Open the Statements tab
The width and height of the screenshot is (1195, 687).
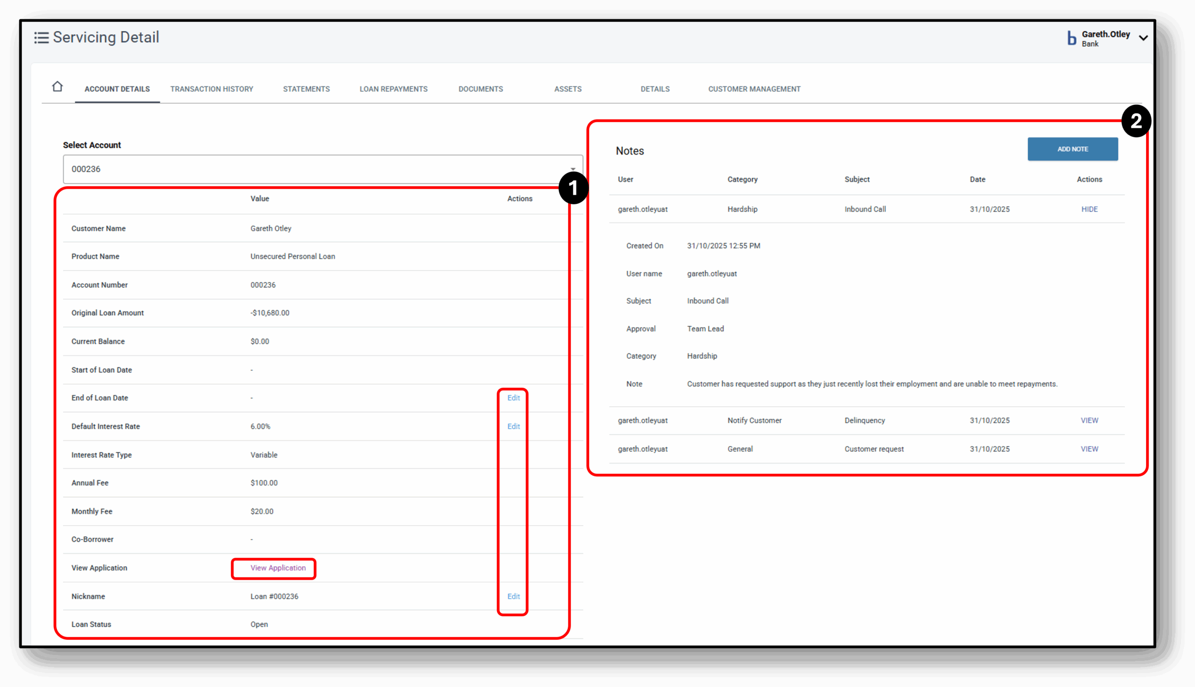tap(306, 89)
